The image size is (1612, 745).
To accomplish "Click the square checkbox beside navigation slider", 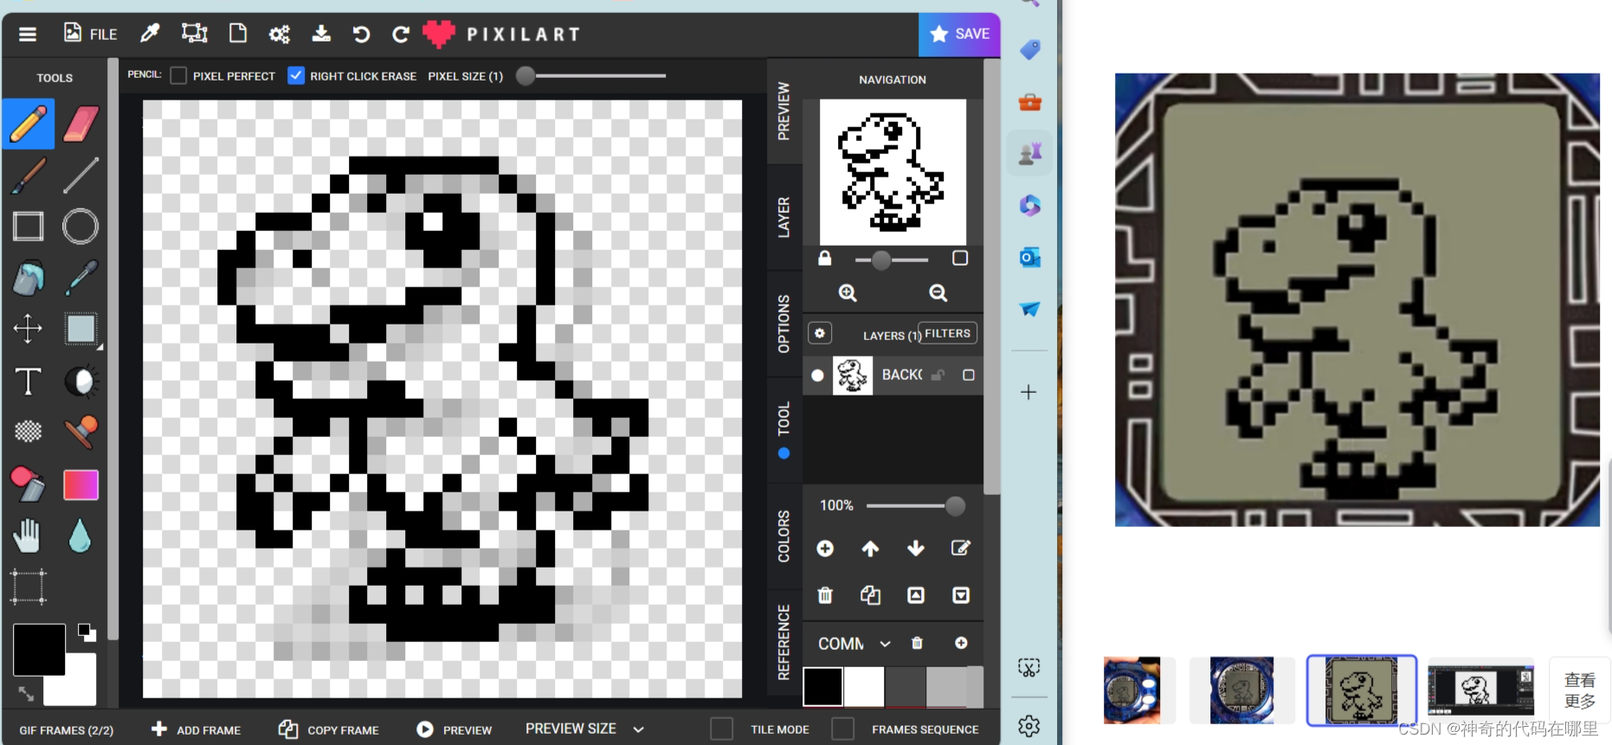I will (960, 258).
